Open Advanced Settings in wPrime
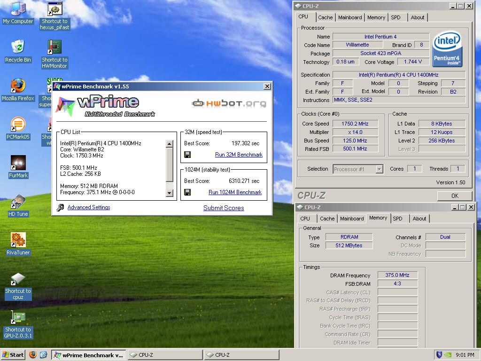Screen dimensions: 481x361 tap(89, 207)
